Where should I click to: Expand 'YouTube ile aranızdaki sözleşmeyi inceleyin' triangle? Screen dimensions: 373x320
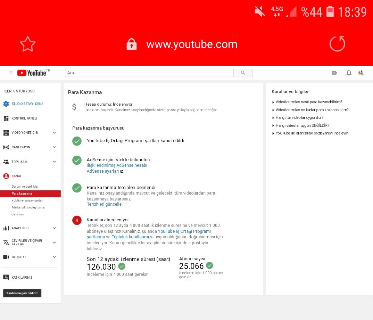(x=273, y=133)
